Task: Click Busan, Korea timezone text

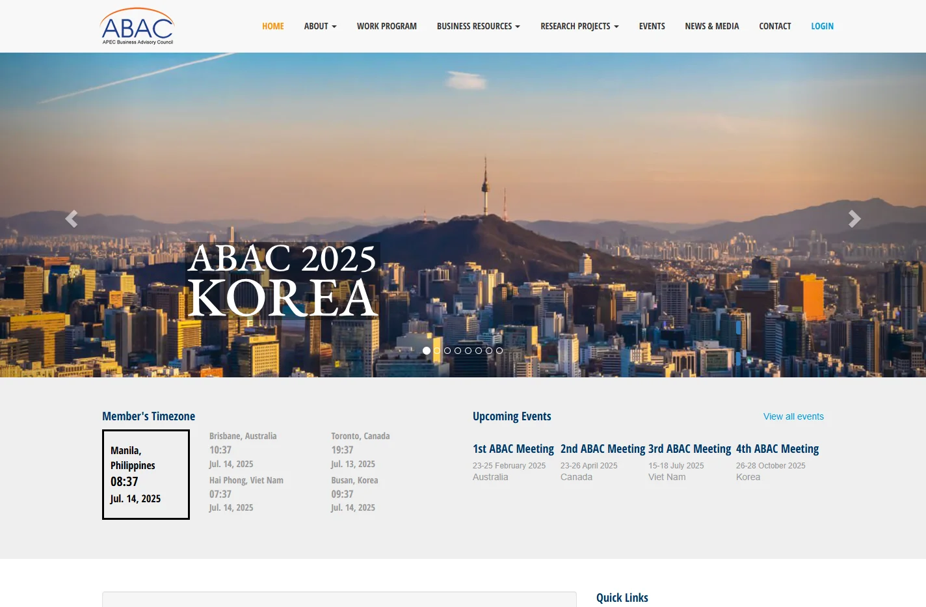Action: [354, 480]
